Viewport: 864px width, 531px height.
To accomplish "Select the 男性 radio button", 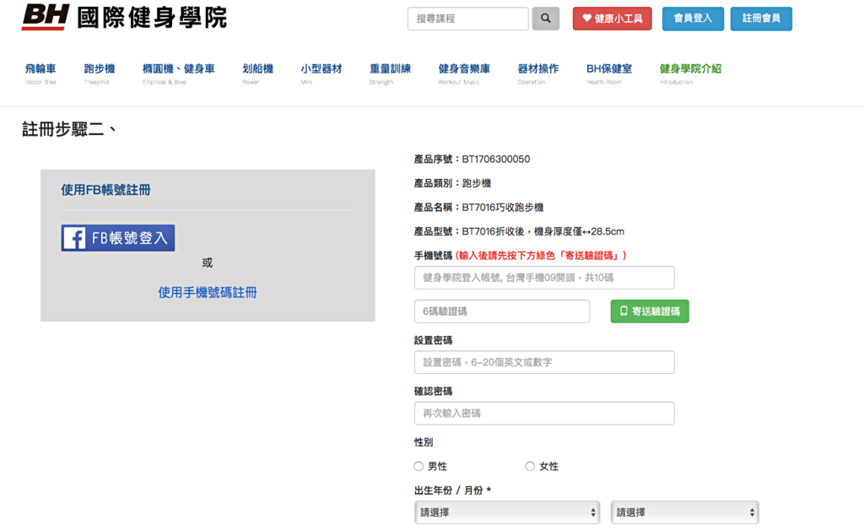I will tap(418, 467).
